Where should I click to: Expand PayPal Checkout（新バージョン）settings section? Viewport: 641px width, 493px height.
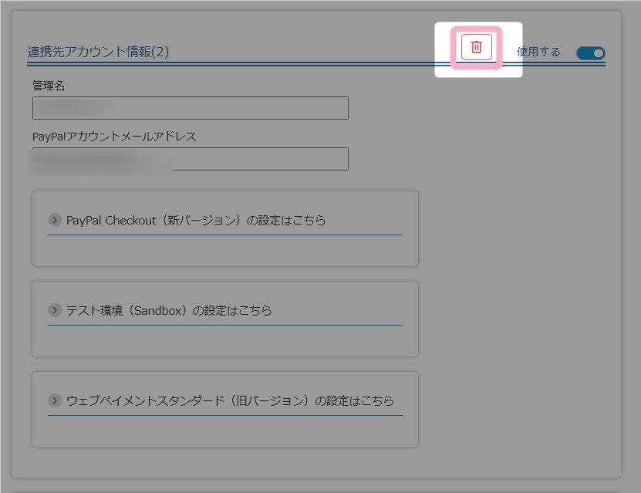[196, 221]
